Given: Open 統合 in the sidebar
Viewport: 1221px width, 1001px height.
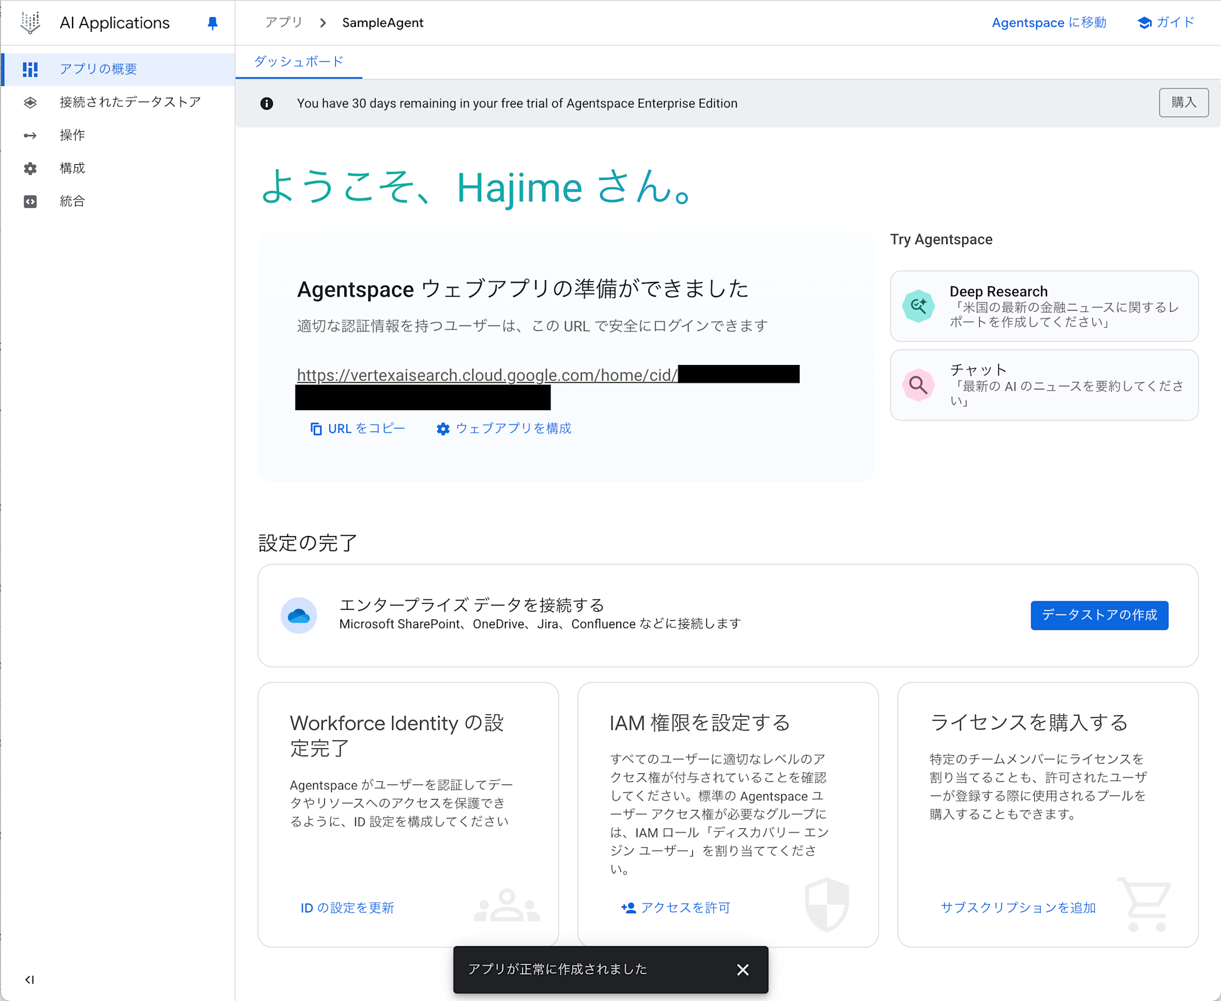Looking at the screenshot, I should 118,201.
